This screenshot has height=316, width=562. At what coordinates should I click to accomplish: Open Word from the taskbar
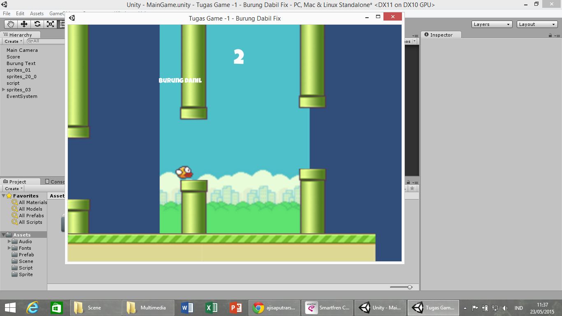coord(187,307)
